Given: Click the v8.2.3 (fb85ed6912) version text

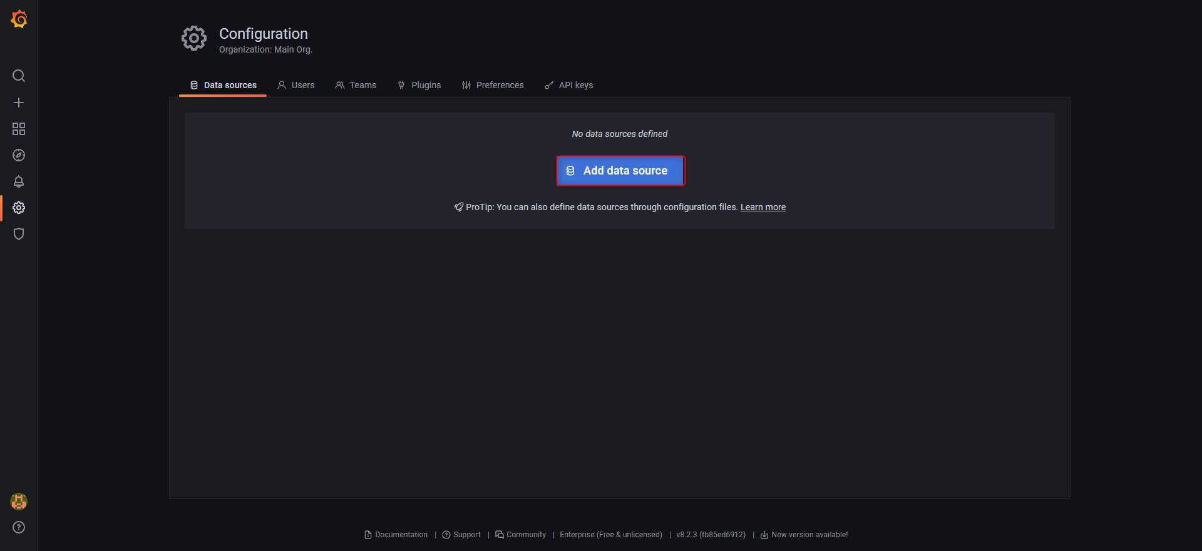Looking at the screenshot, I should coord(711,535).
